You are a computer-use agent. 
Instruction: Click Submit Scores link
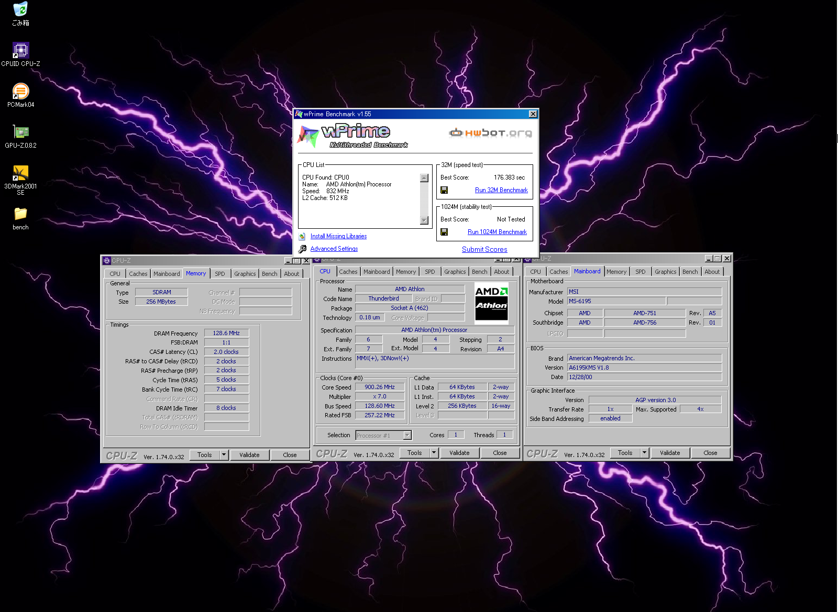pos(484,250)
